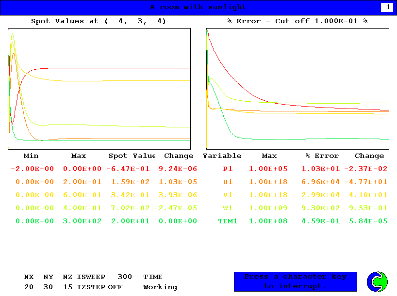Select the W1 variable label

(x=228, y=208)
